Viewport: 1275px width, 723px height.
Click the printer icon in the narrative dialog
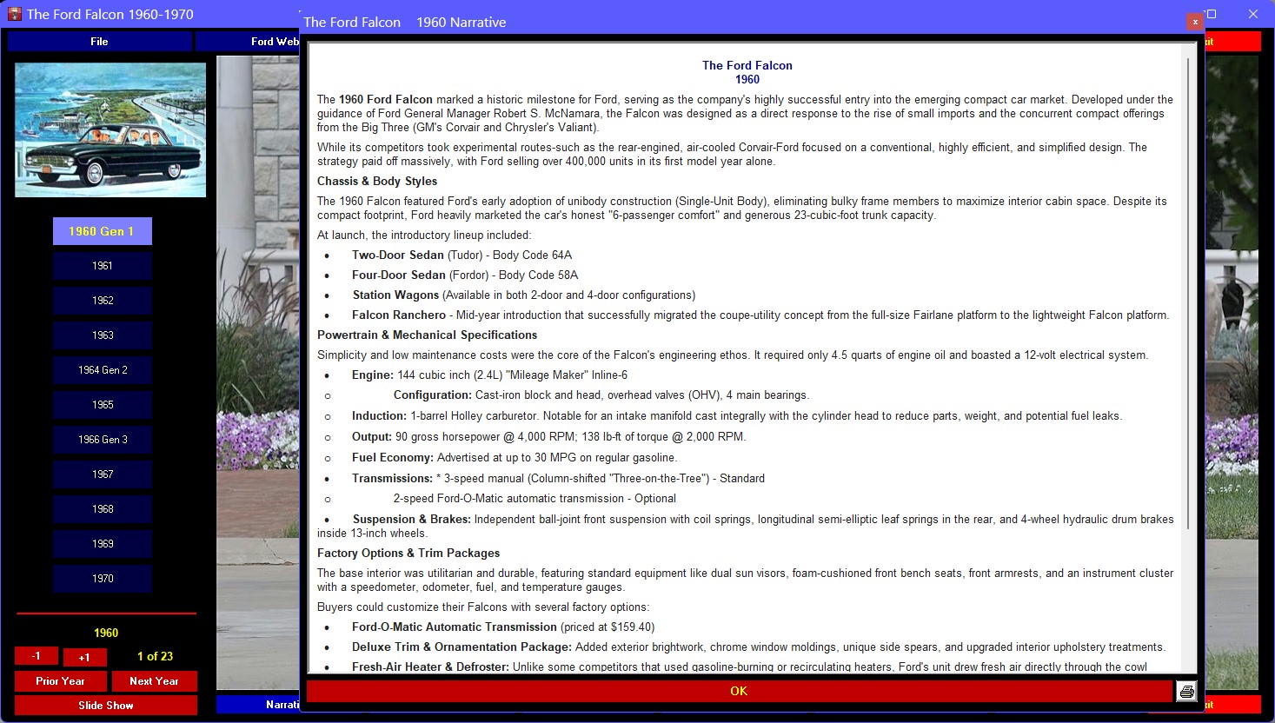point(1186,691)
